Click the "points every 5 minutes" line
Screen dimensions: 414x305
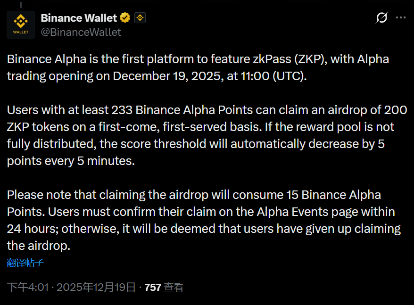tap(71, 161)
